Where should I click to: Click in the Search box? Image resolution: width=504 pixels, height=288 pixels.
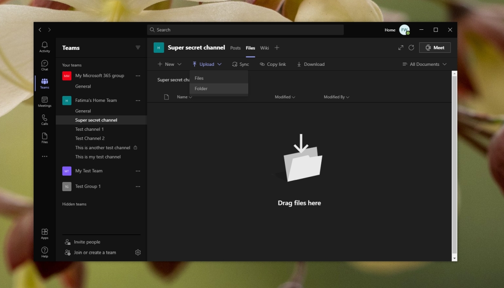tap(246, 30)
